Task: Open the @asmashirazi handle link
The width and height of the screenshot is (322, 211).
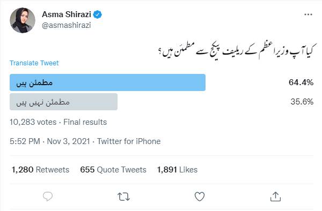Action: [x=67, y=25]
